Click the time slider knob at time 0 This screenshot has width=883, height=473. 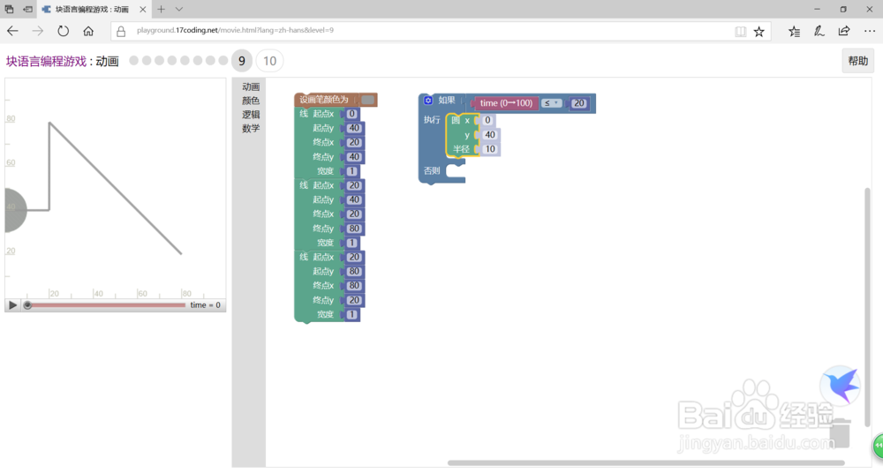click(x=27, y=305)
